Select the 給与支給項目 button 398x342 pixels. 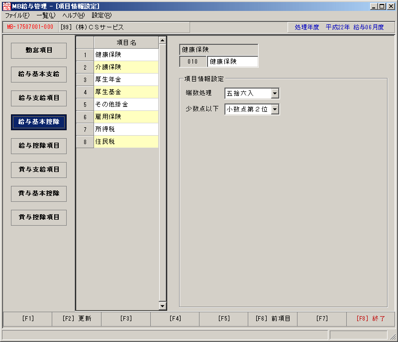tap(39, 98)
